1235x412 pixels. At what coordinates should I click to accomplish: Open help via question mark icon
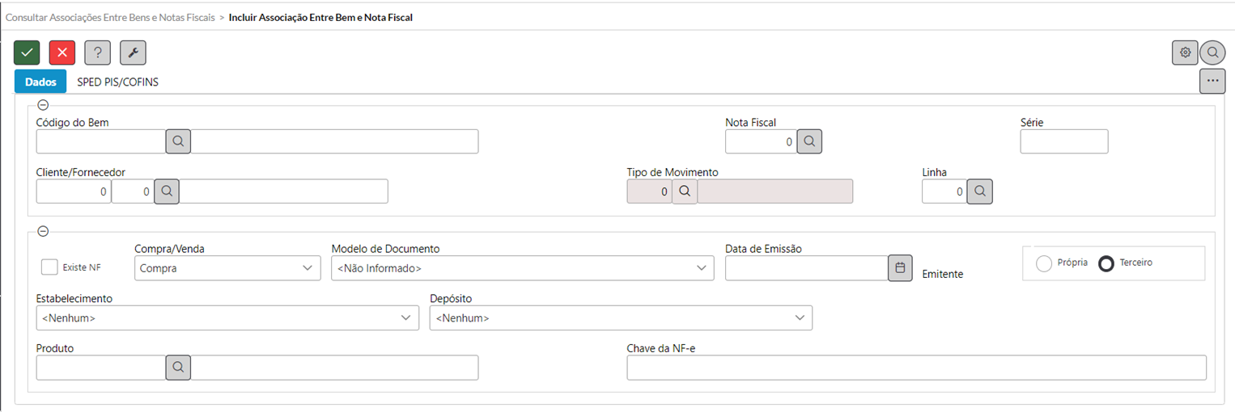point(98,53)
